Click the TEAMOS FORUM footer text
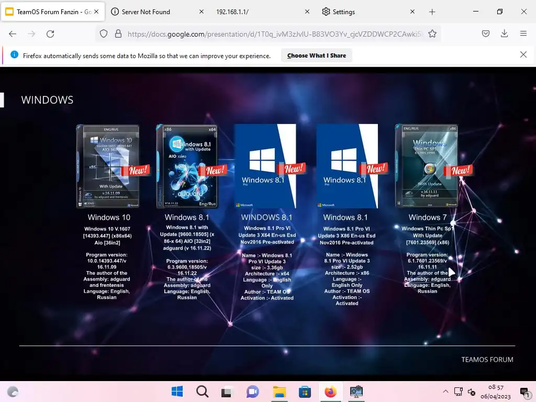The width and height of the screenshot is (536, 402). click(x=487, y=360)
